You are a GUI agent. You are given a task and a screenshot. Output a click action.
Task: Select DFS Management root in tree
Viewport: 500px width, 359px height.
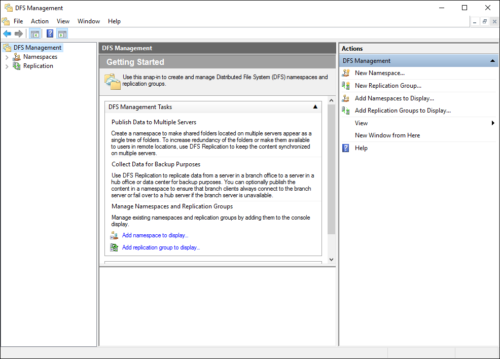click(37, 48)
